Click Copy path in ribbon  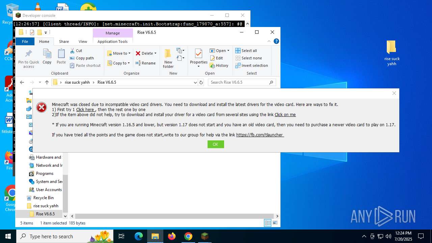(82, 58)
